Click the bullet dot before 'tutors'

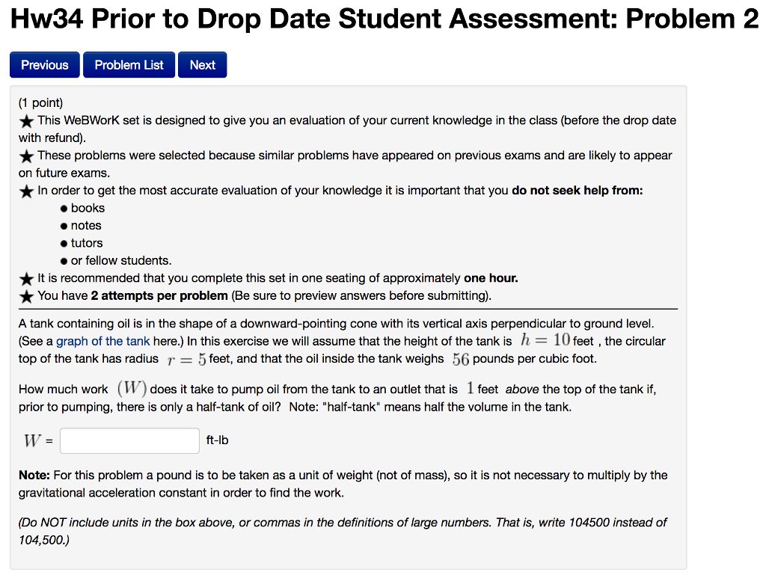coord(64,244)
